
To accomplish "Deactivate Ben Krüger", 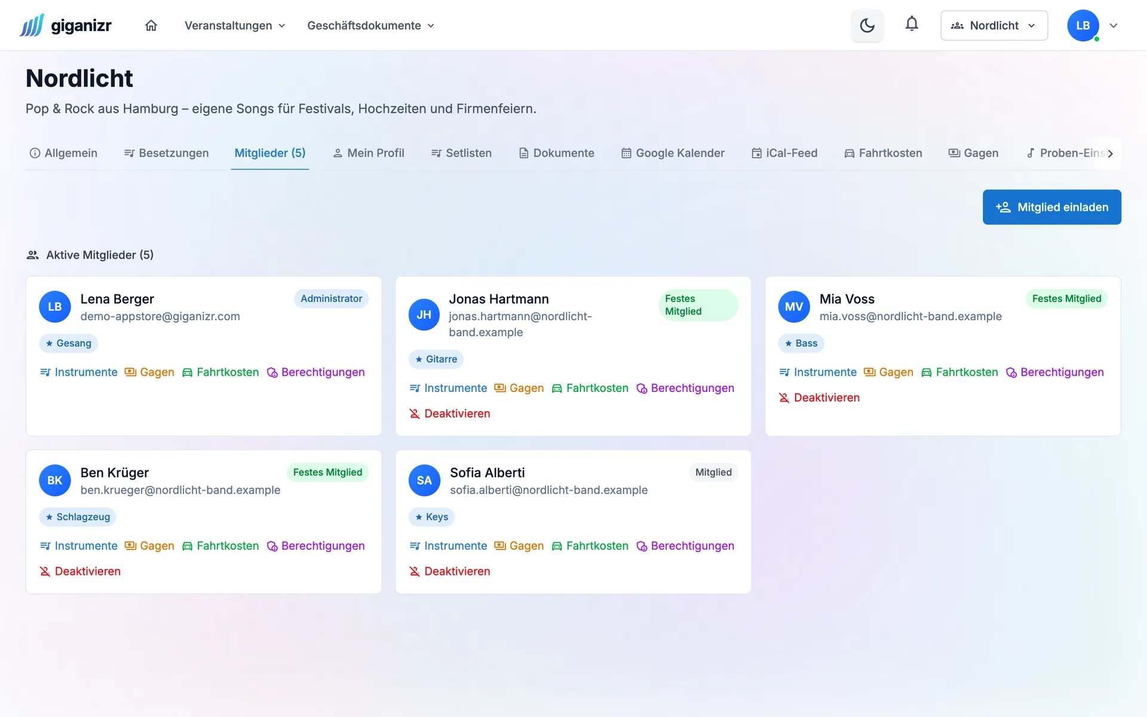I will 80,572.
